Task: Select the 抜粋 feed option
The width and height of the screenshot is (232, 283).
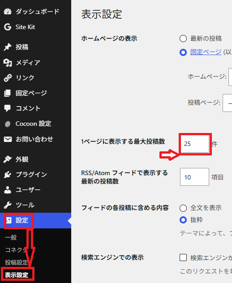Action: (183, 220)
